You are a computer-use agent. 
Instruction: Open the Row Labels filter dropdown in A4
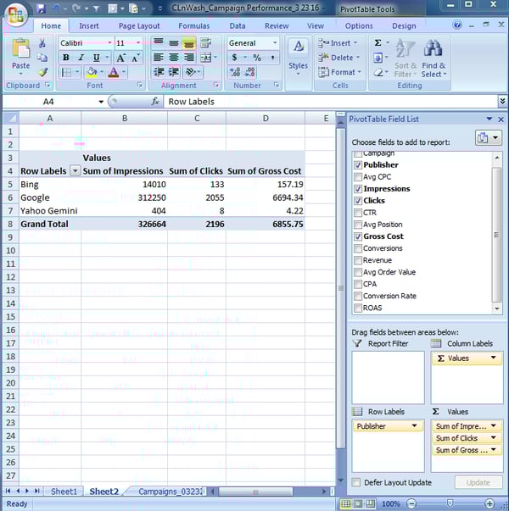coord(75,171)
